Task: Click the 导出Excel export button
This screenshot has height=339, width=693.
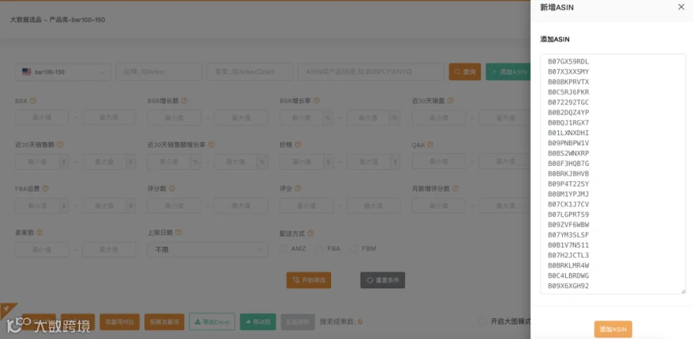Action: click(213, 322)
